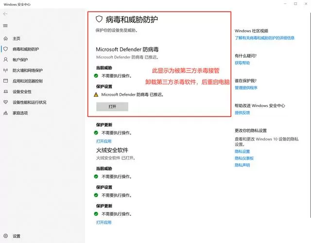Click the bottom 打开应用 link
The height and width of the screenshot is (243, 311).
pos(104,223)
